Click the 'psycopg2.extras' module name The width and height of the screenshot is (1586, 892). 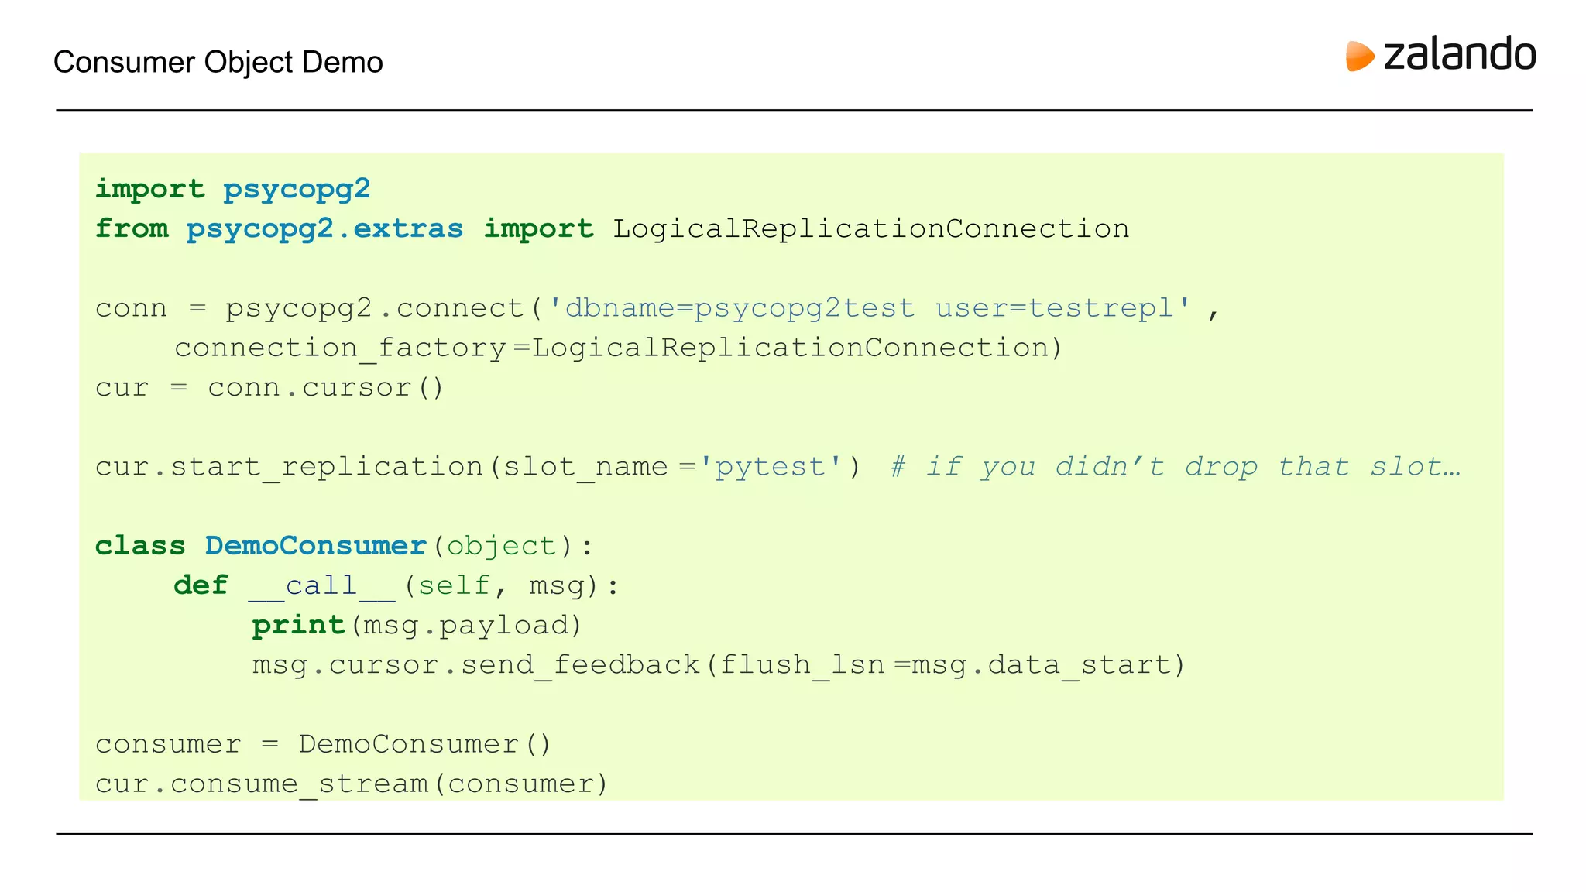324,229
